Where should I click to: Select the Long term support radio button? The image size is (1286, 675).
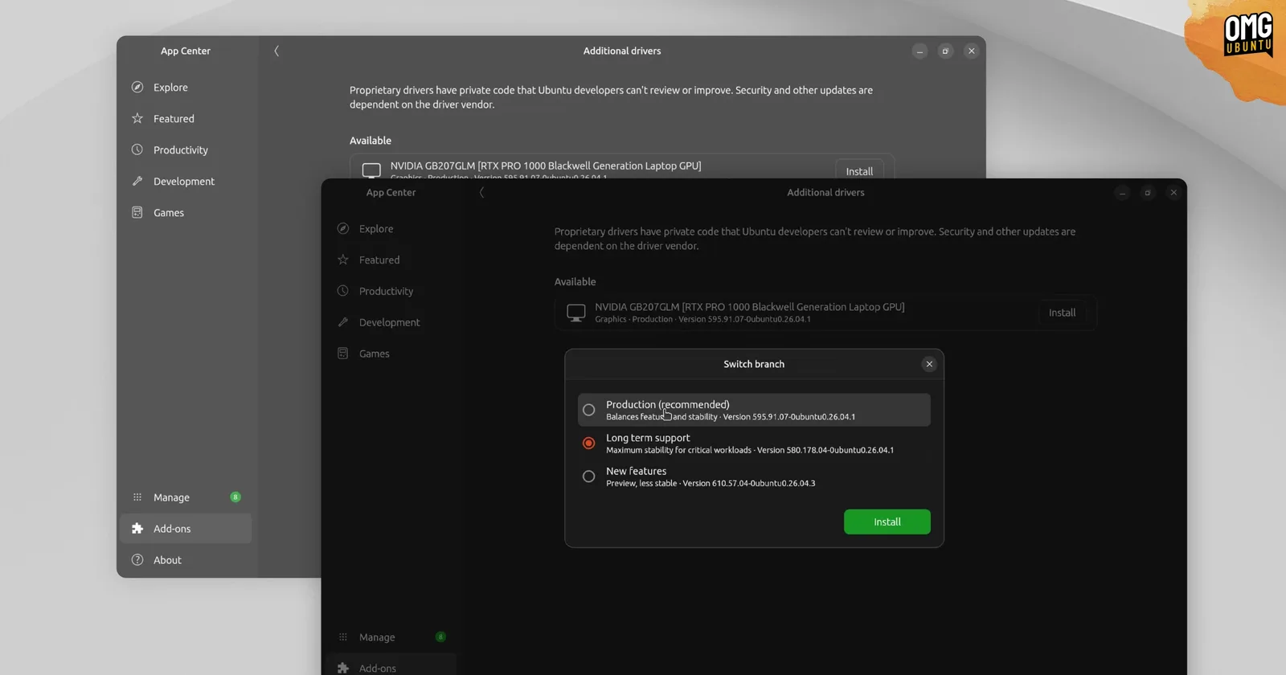(589, 443)
